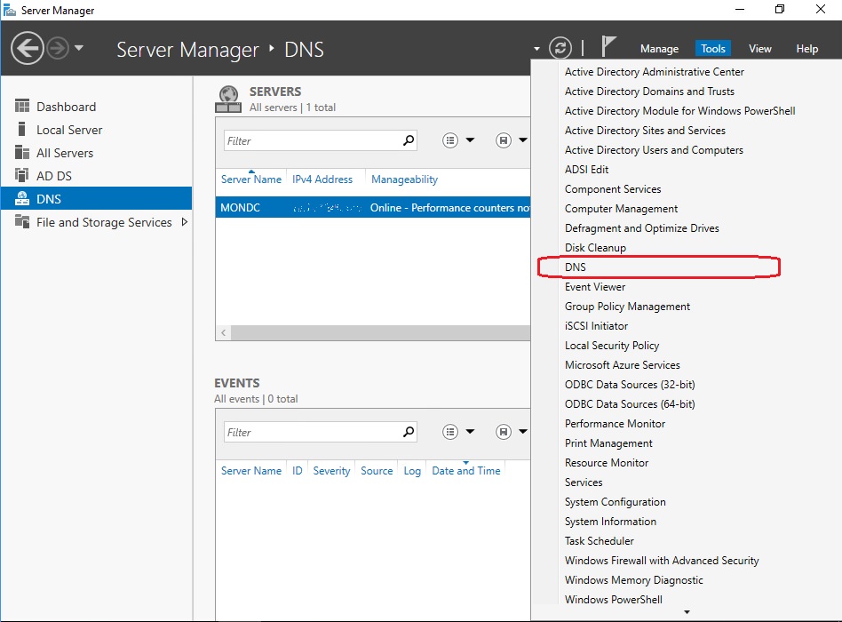Screen dimensions: 842x622
Task: Open Windows Firewall with Advanced Security
Action: click(662, 560)
